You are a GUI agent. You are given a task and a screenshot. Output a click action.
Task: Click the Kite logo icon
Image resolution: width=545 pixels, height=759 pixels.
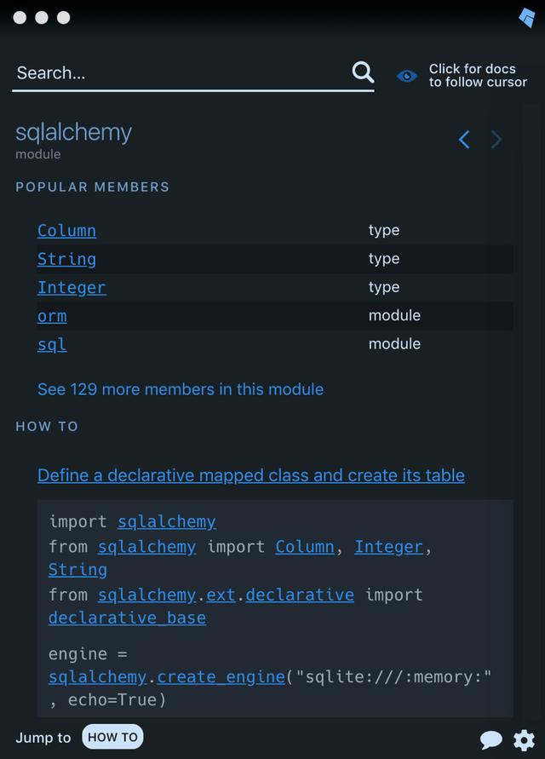527,17
